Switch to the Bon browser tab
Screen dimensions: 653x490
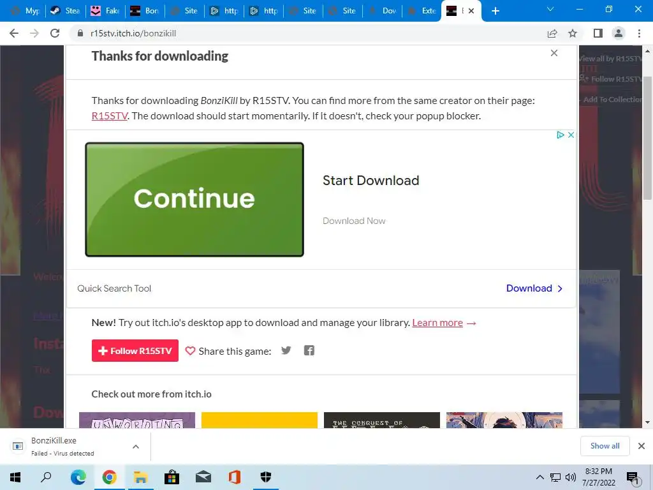point(145,11)
